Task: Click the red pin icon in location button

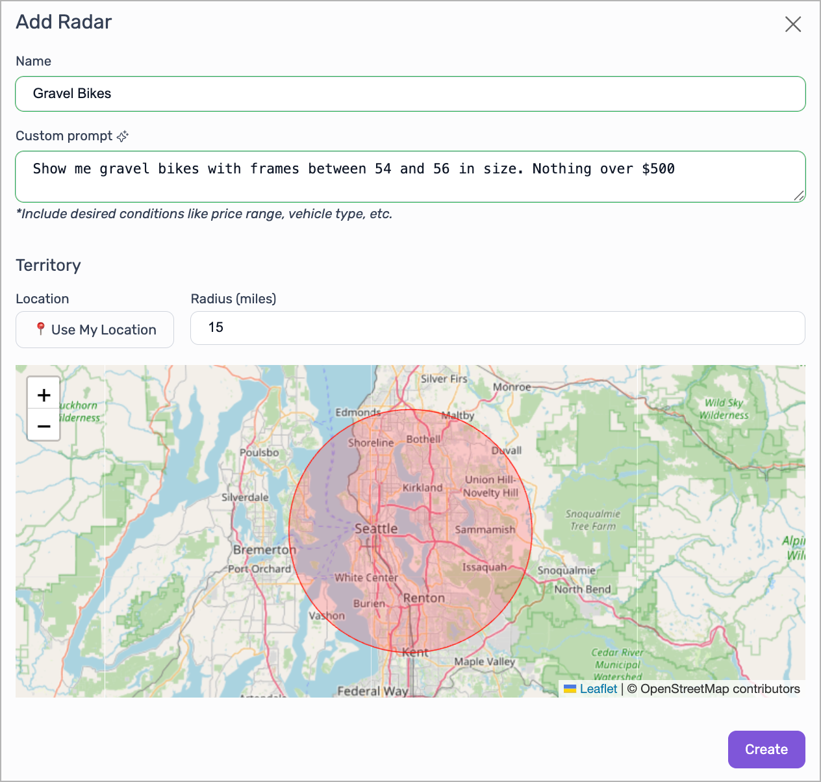Action: coord(40,329)
